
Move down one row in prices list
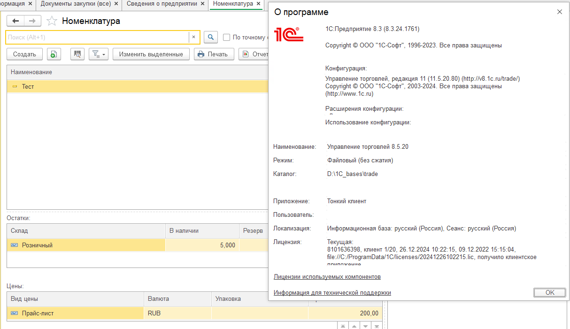coord(366,326)
